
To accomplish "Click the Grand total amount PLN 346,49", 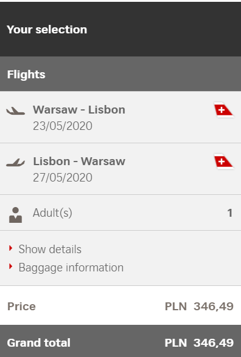I will pos(199,343).
